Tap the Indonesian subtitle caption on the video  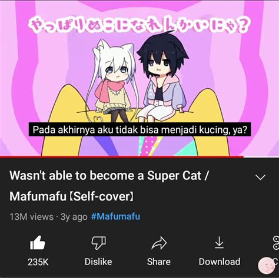point(139,130)
